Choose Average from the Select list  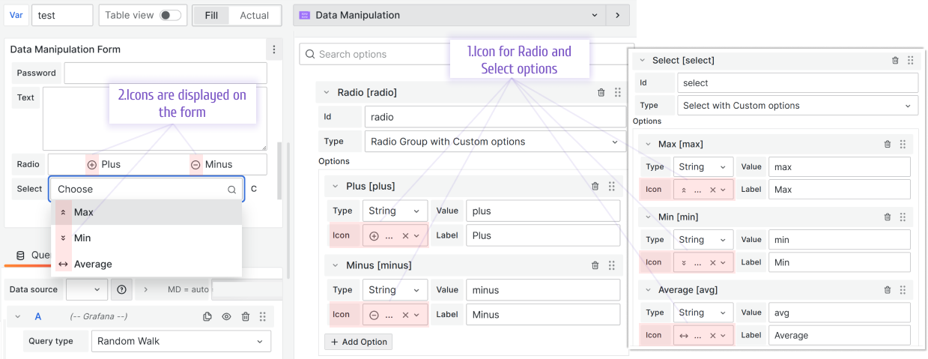click(x=93, y=264)
